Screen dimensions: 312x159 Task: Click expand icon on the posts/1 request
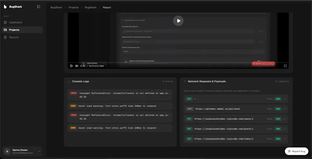[x=285, y=129]
